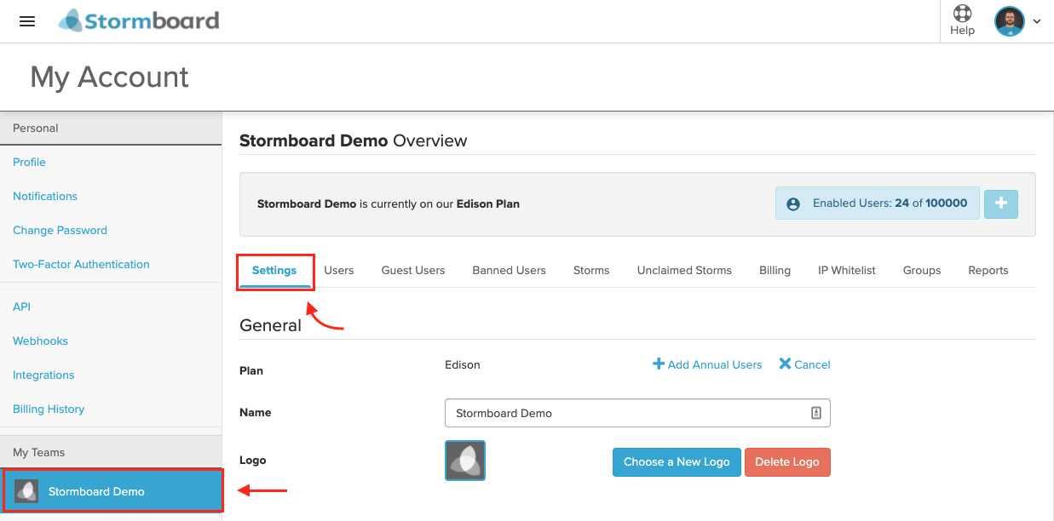Click the person icon in Enabled Users
Image resolution: width=1054 pixels, height=521 pixels.
[793, 203]
